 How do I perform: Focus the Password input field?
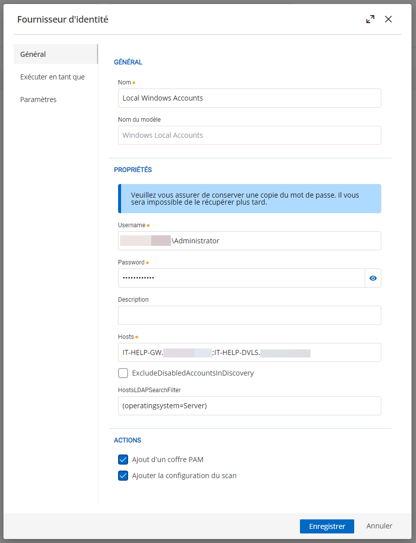[x=241, y=278]
